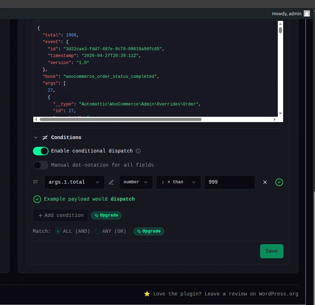Screen dimensions: 315x305
Task: Click payload horizontal scrollbar left arrow
Action: pyautogui.click(x=36, y=119)
